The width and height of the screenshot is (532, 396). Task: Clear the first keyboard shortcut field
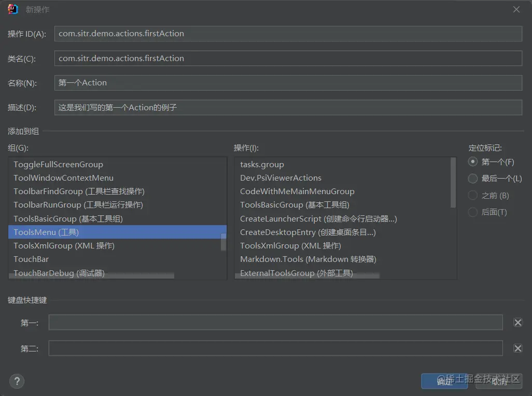[518, 322]
